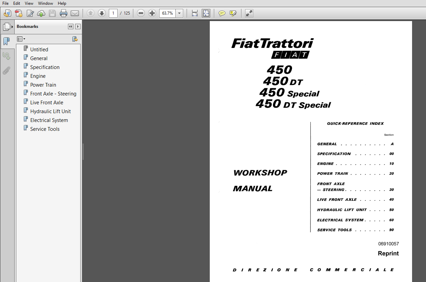Screen dimensions: 426x282
Task: Click the 63.7% zoom value field
Action: point(167,13)
